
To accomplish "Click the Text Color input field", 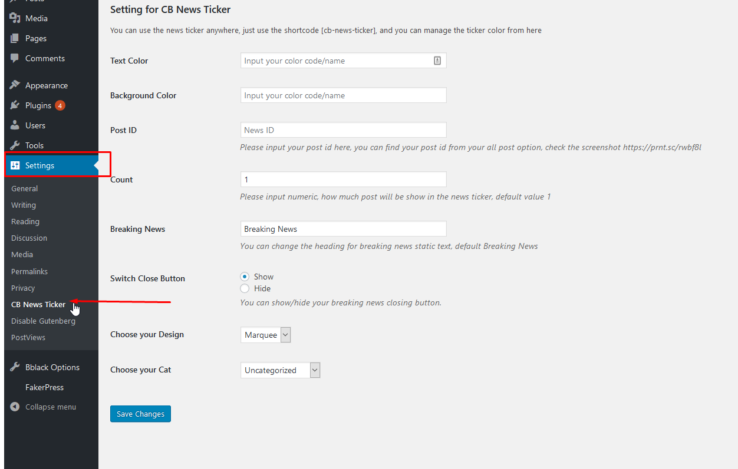I will [x=336, y=61].
